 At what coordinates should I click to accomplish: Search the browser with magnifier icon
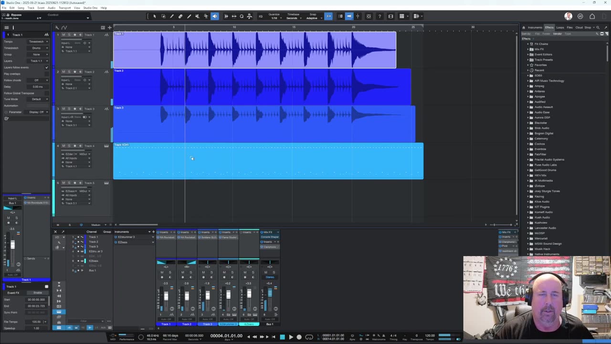coord(598,27)
